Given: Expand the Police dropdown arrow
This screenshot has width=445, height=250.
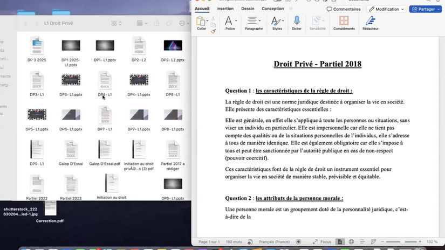Looking at the screenshot, I should click(236, 20).
